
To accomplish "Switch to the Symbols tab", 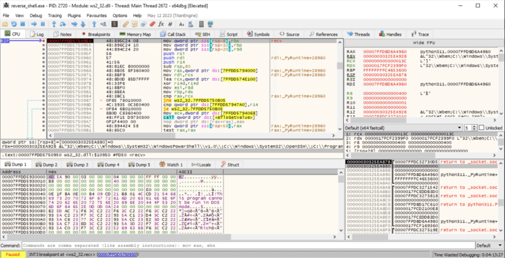I will point(258,34).
